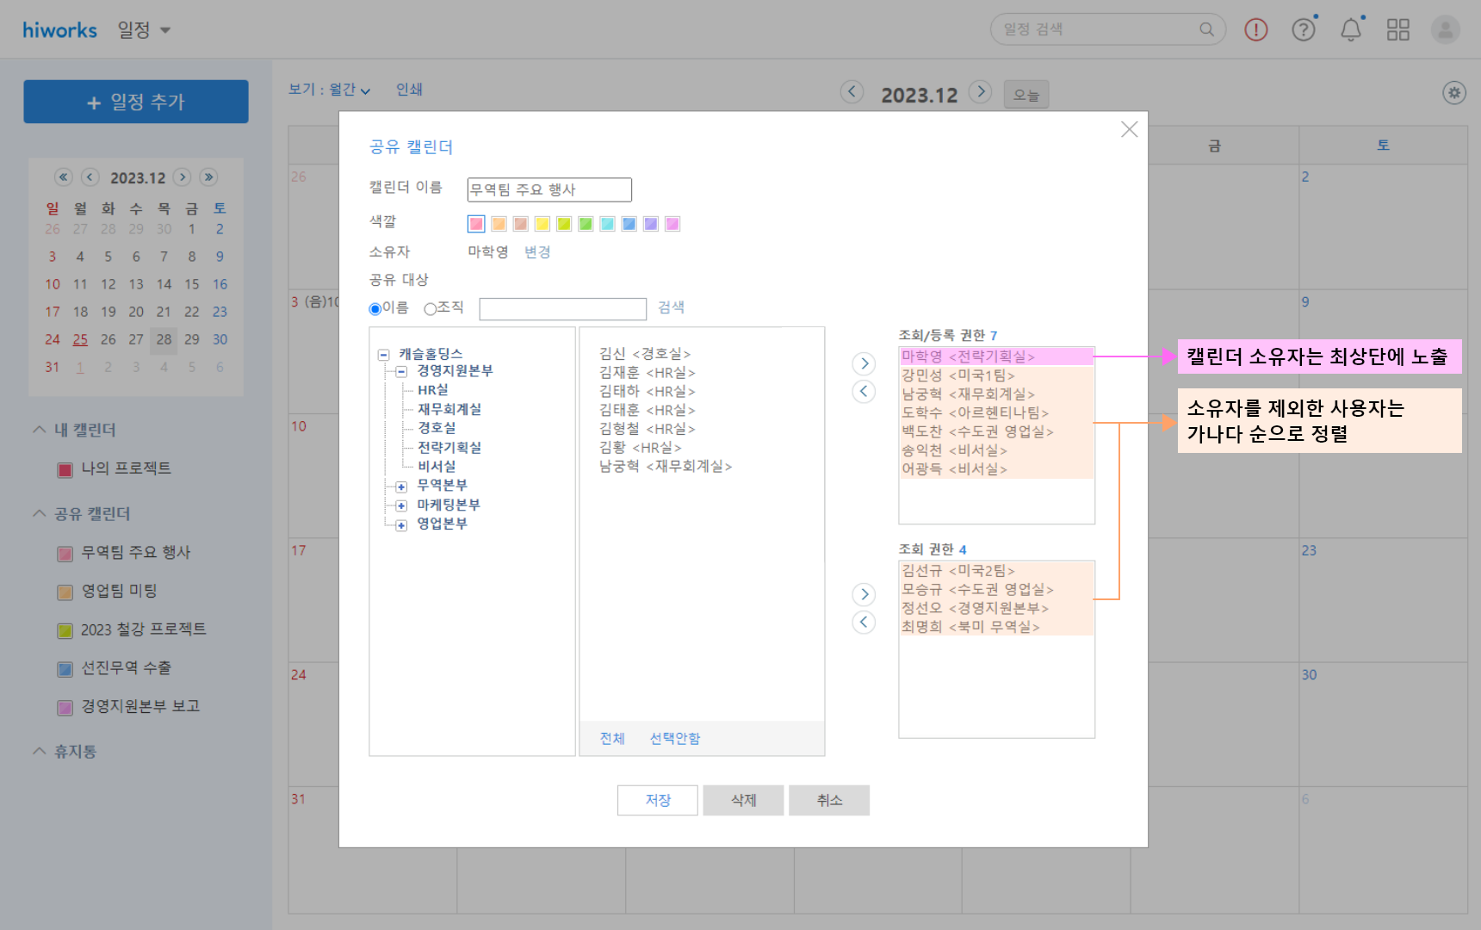1481x930 pixels.
Task: Click the 삭제 button
Action: 743,800
